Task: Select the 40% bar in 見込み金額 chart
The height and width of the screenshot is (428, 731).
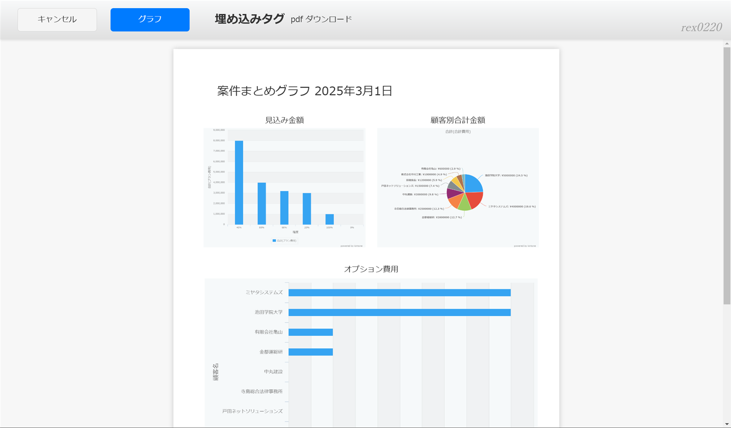Action: (239, 183)
